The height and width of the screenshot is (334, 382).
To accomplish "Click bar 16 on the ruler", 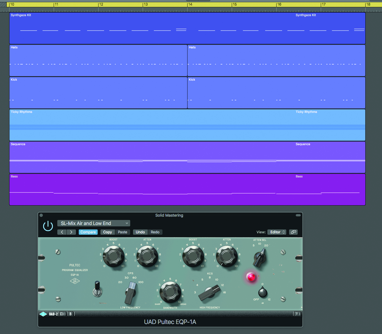I will coord(279,4).
